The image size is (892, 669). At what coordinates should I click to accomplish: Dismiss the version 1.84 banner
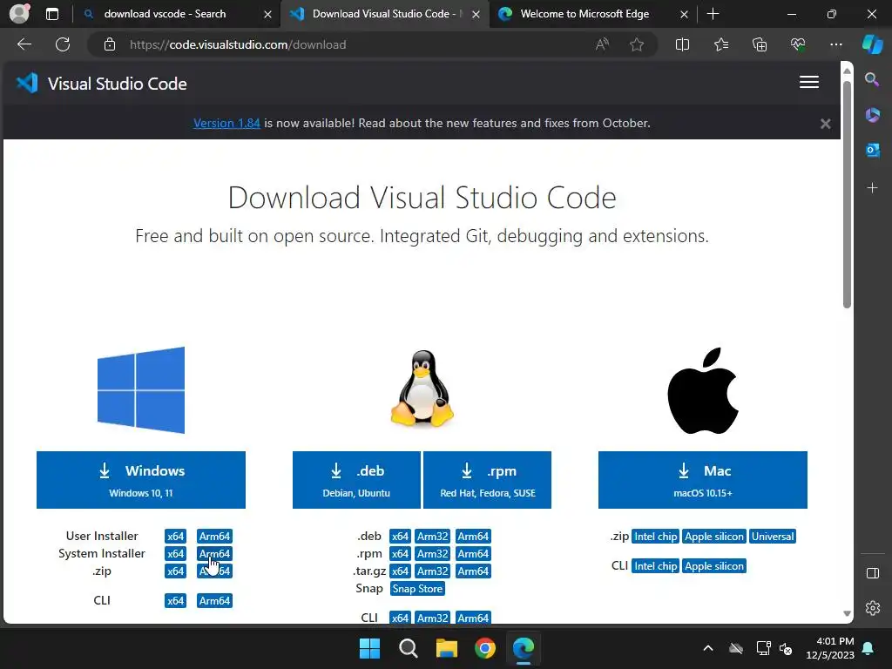click(x=826, y=124)
